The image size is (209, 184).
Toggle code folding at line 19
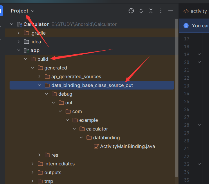[199, 54]
